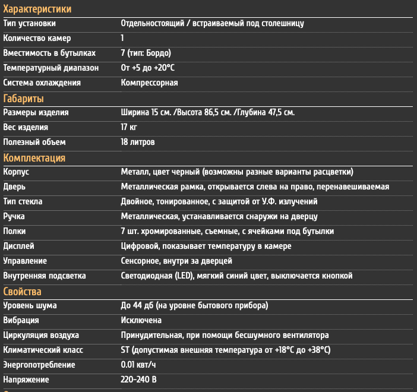Click the Температурный диапазон value text
This screenshot has height=392, width=417.
(147, 68)
